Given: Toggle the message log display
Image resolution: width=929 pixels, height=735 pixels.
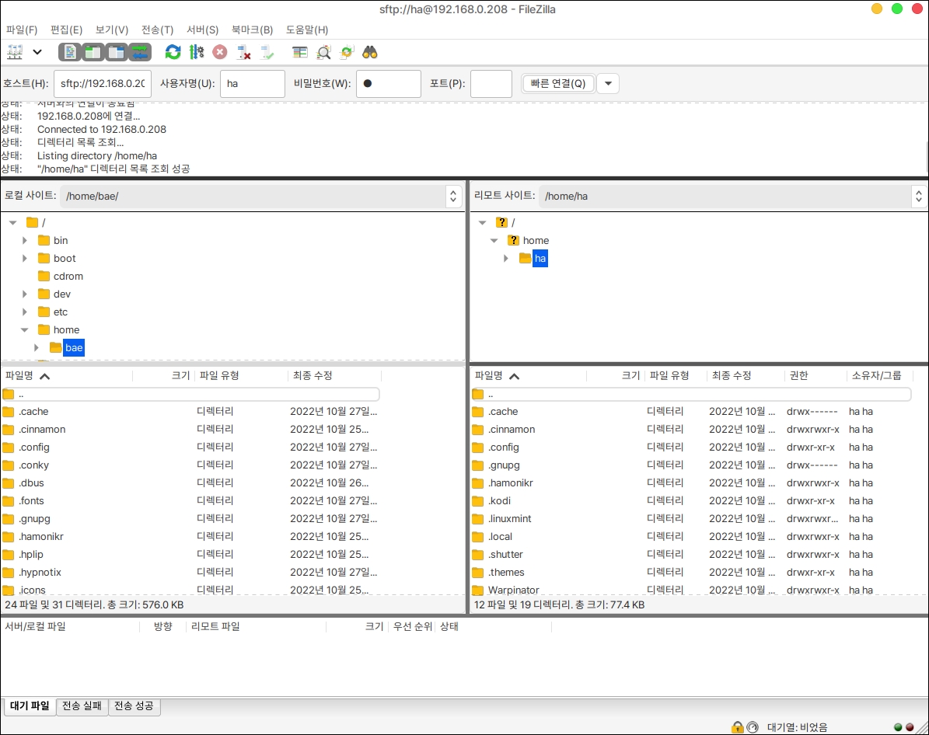Looking at the screenshot, I should click(70, 52).
